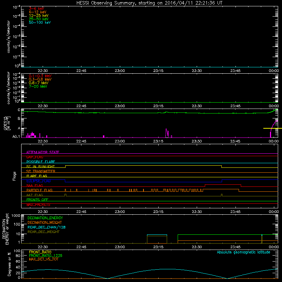Choose the green 25-50 keV legend label
The width and height of the screenshot is (282, 282).
tap(39, 19)
